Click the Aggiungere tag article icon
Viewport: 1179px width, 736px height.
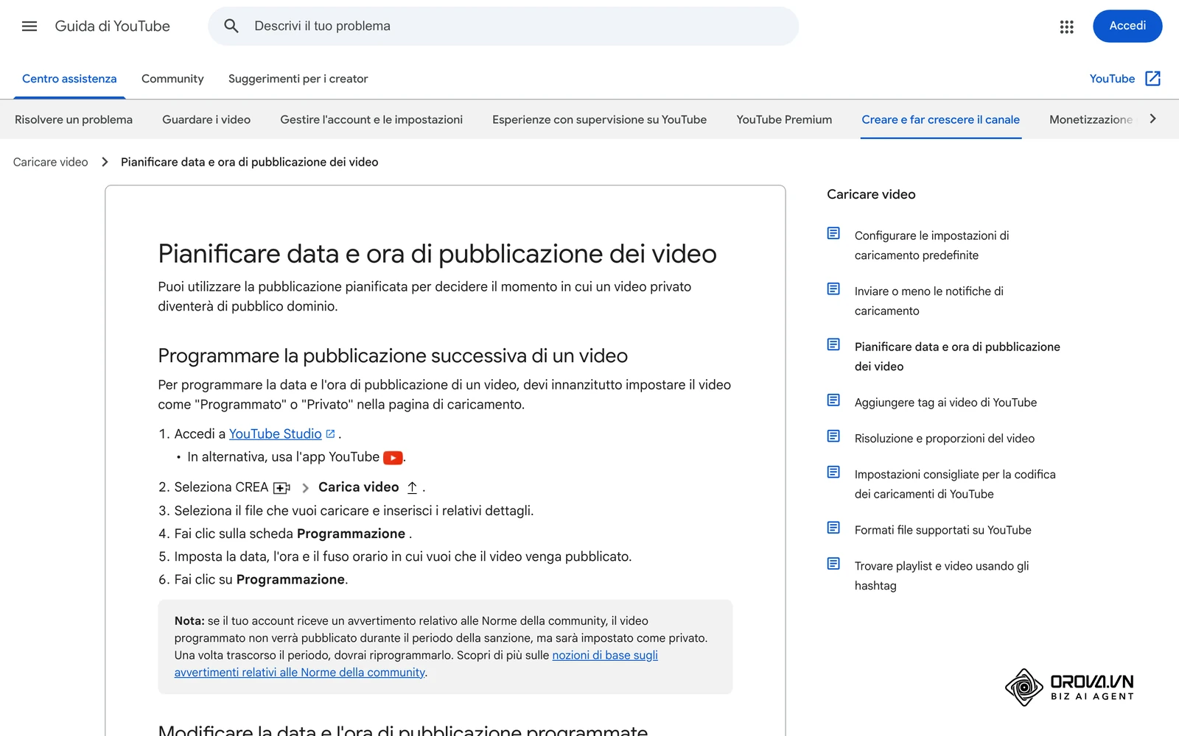[x=833, y=400]
